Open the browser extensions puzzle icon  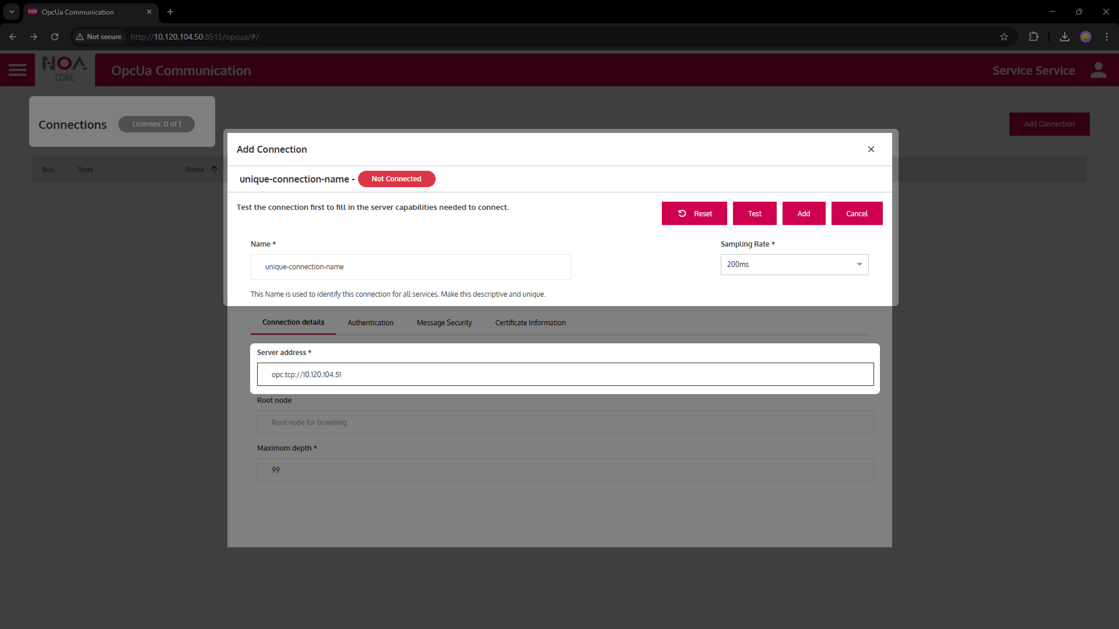point(1033,36)
